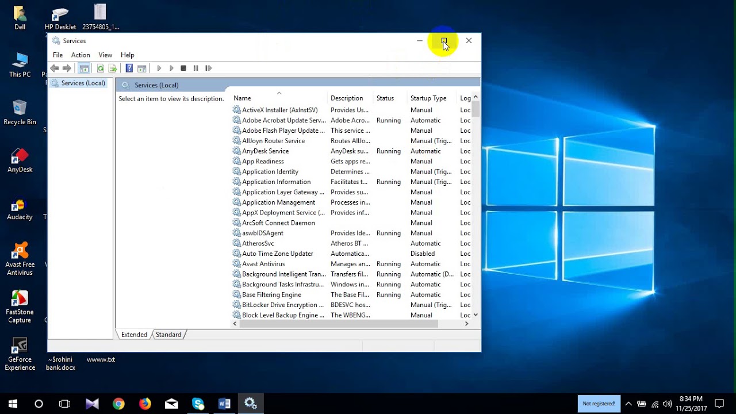Screen dimensions: 736x414
Task: Switch to the Extended tab
Action: click(x=134, y=335)
